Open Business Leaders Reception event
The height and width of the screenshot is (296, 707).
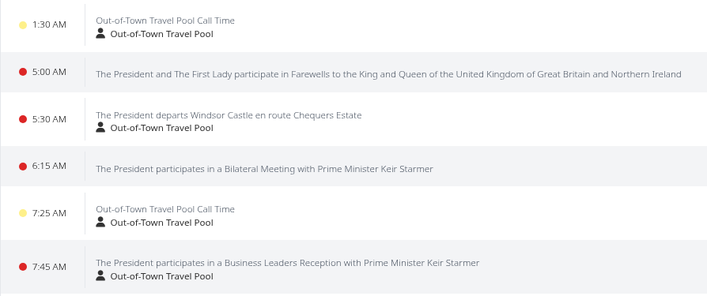tap(288, 263)
